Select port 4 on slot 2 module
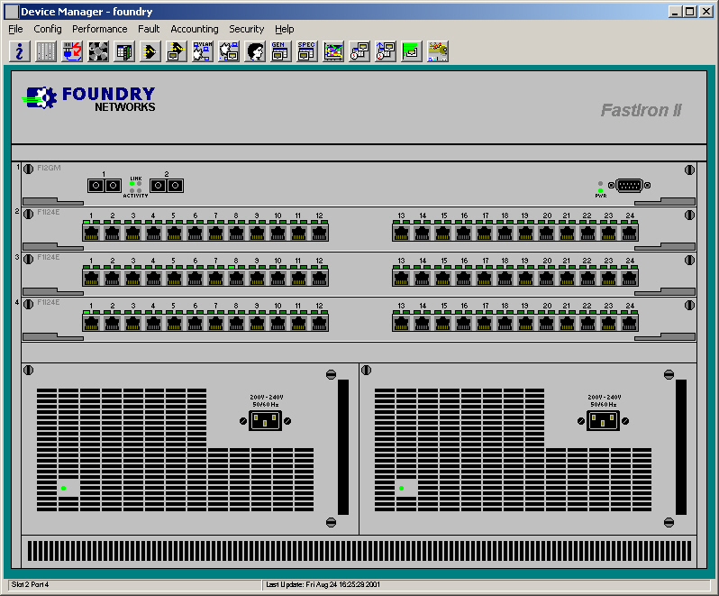Image resolution: width=719 pixels, height=596 pixels. (x=153, y=233)
